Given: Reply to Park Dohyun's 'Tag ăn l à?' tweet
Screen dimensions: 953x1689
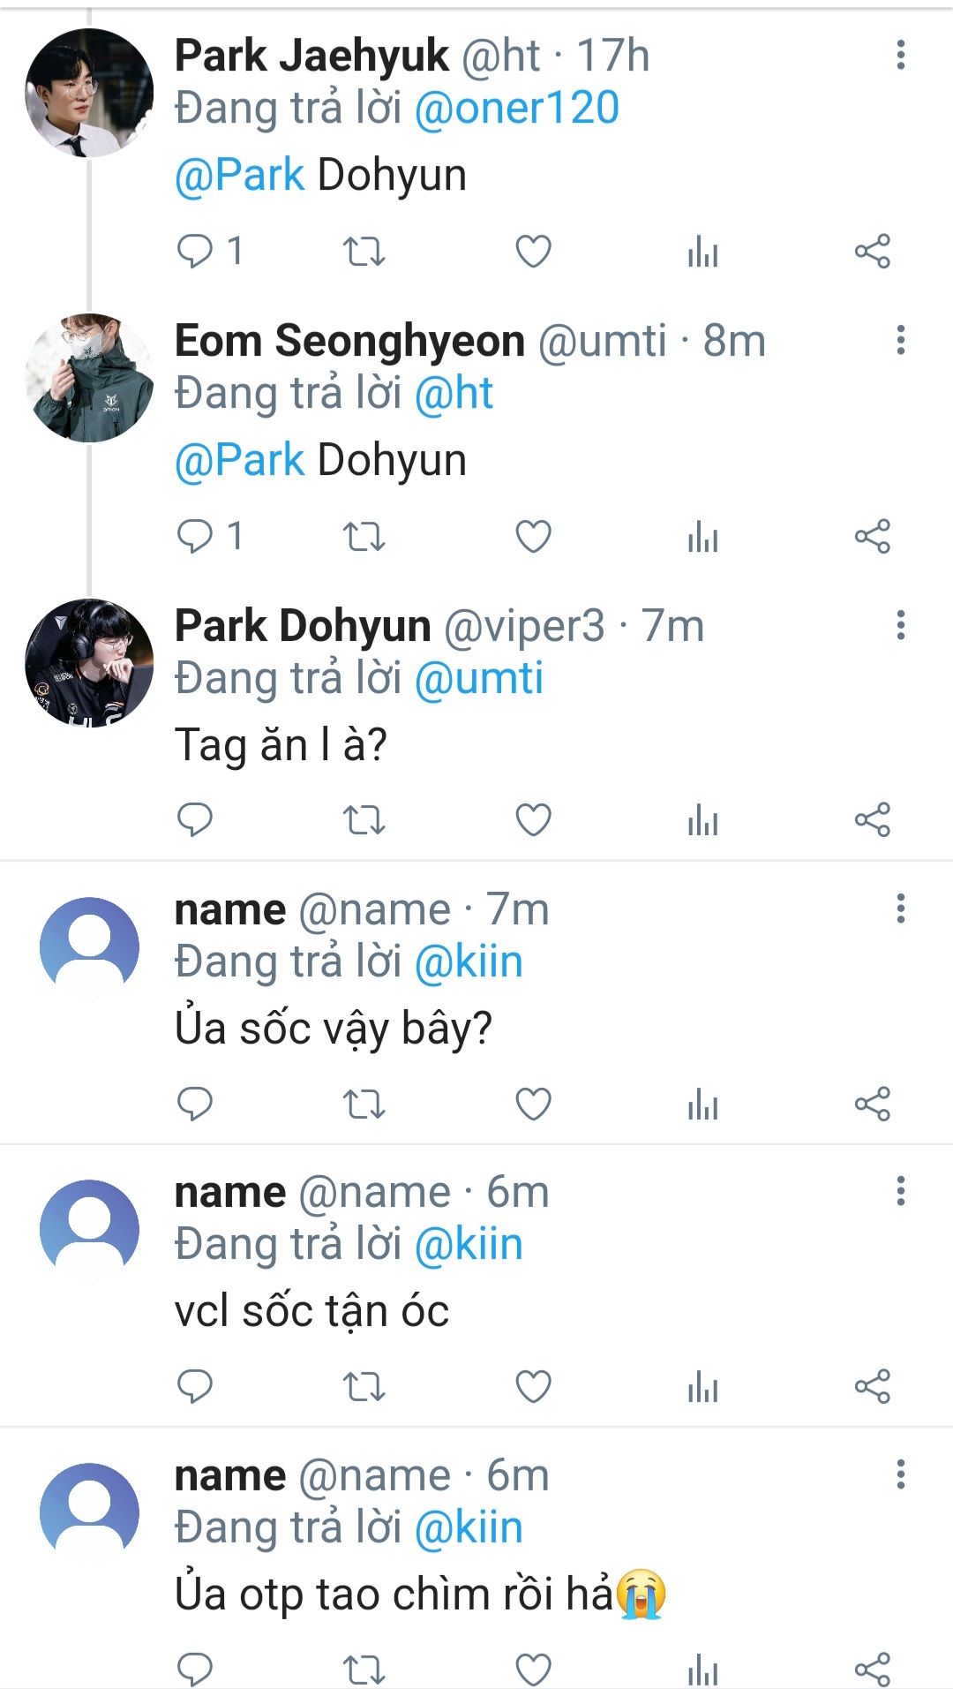Looking at the screenshot, I should click(x=195, y=820).
